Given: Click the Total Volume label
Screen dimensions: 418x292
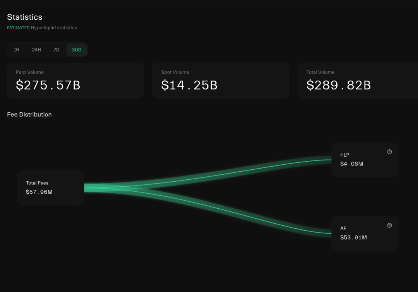Looking at the screenshot, I should pos(320,72).
